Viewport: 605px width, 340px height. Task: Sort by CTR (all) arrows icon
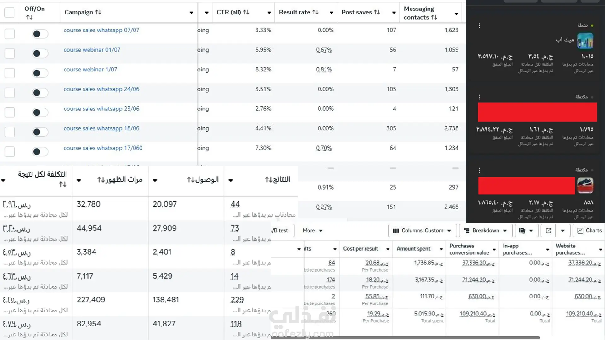tap(246, 12)
